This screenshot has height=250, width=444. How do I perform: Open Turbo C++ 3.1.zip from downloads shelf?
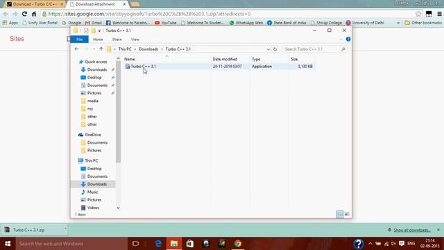tap(28, 230)
